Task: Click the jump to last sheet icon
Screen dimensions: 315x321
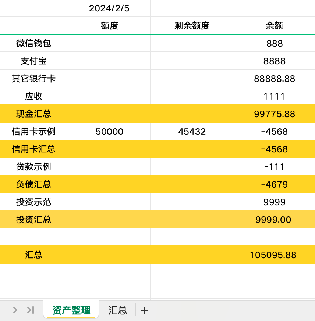Action: 31,310
